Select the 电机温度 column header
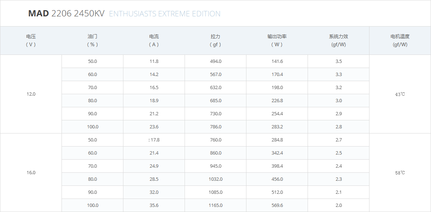 tap(400, 40)
